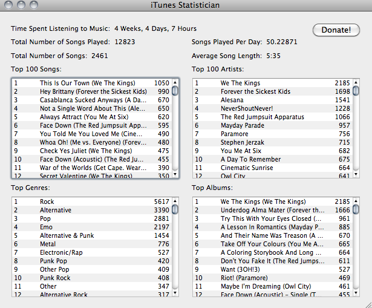
Task: Click the red close window button
Action: click(8, 5)
